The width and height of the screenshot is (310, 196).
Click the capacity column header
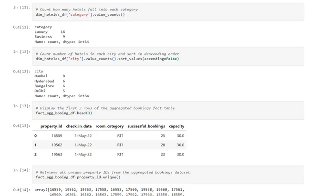(176, 126)
